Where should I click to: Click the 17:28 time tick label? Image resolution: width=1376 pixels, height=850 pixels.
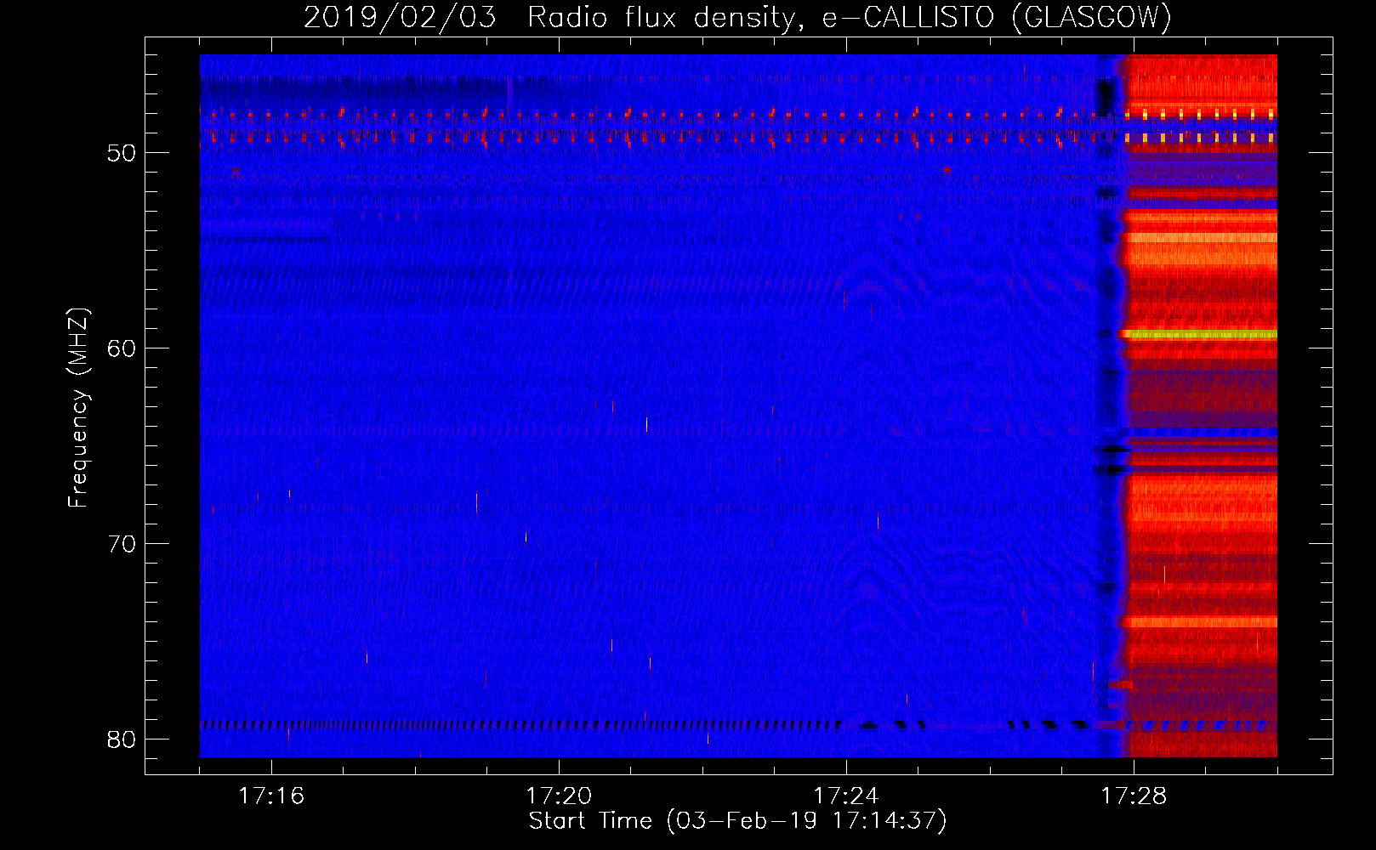(x=1134, y=796)
